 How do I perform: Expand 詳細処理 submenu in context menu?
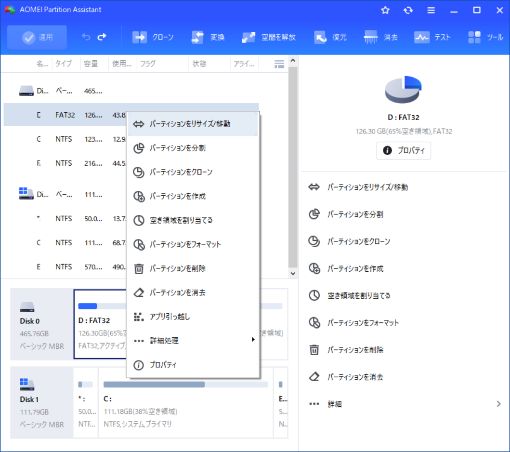(193, 341)
